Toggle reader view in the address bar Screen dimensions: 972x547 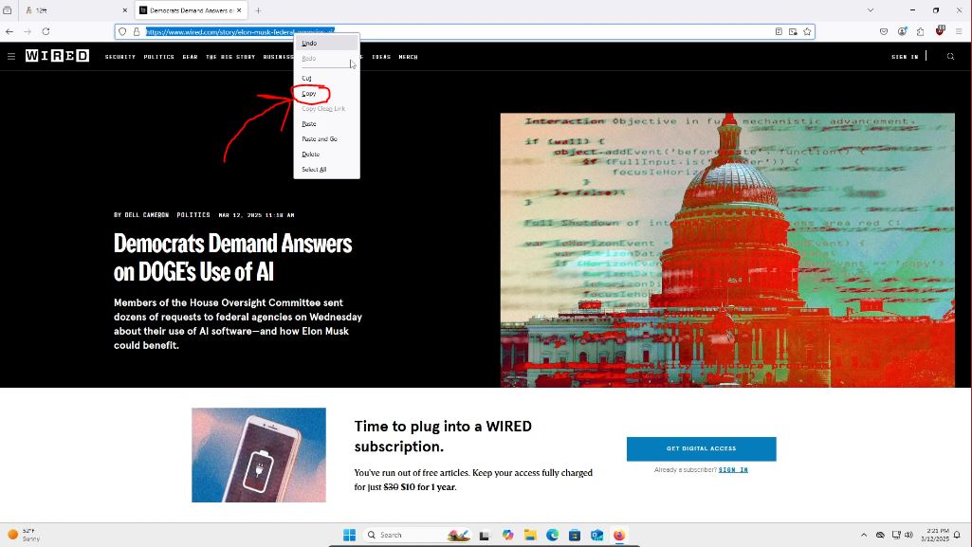coord(779,31)
